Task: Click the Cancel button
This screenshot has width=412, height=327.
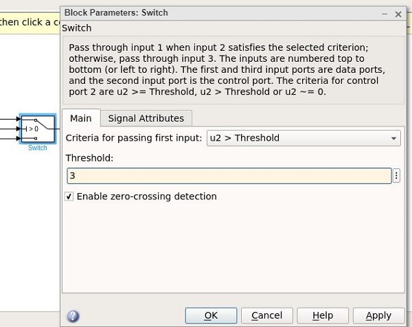Action: click(266, 315)
